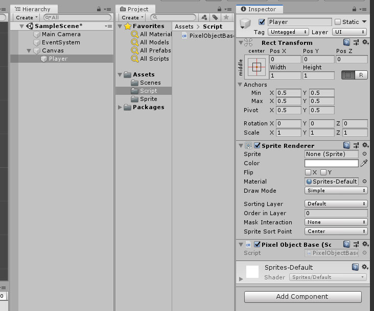Toggle Player active checkbox
The width and height of the screenshot is (374, 311).
click(x=262, y=22)
